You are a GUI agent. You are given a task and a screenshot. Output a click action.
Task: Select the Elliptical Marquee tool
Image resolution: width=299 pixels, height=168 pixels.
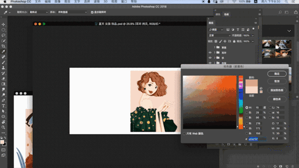pyautogui.click(x=3, y=30)
